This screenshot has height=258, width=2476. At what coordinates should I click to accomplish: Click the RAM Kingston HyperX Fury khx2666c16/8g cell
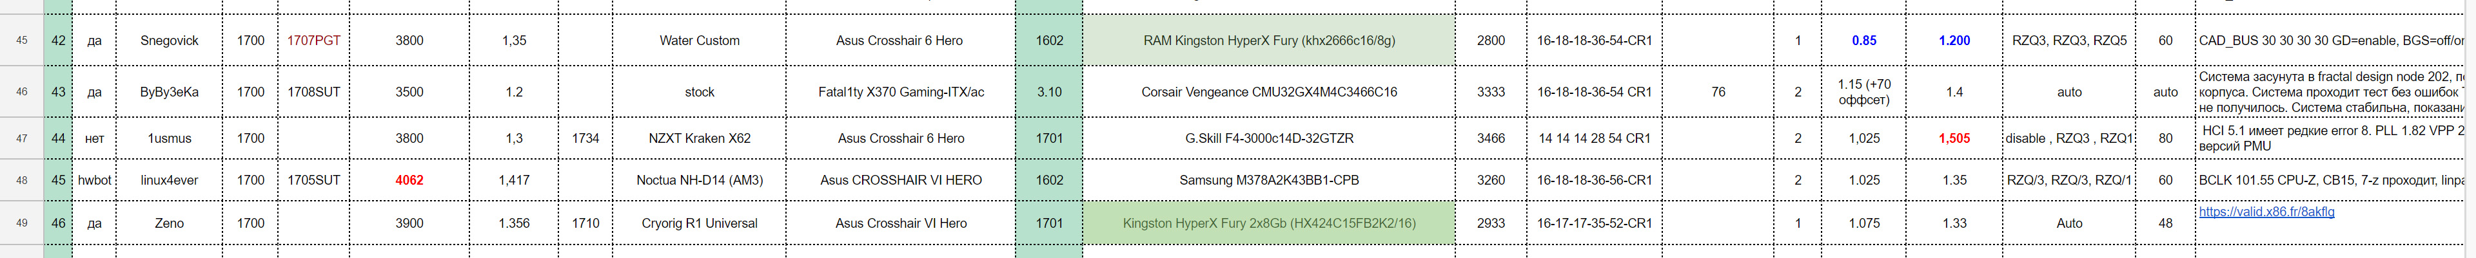coord(1269,41)
